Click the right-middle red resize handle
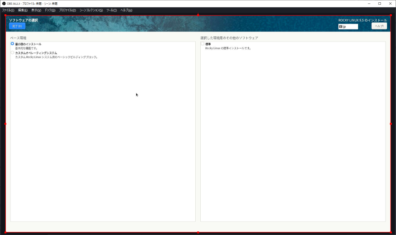The image size is (396, 235). tap(391, 124)
